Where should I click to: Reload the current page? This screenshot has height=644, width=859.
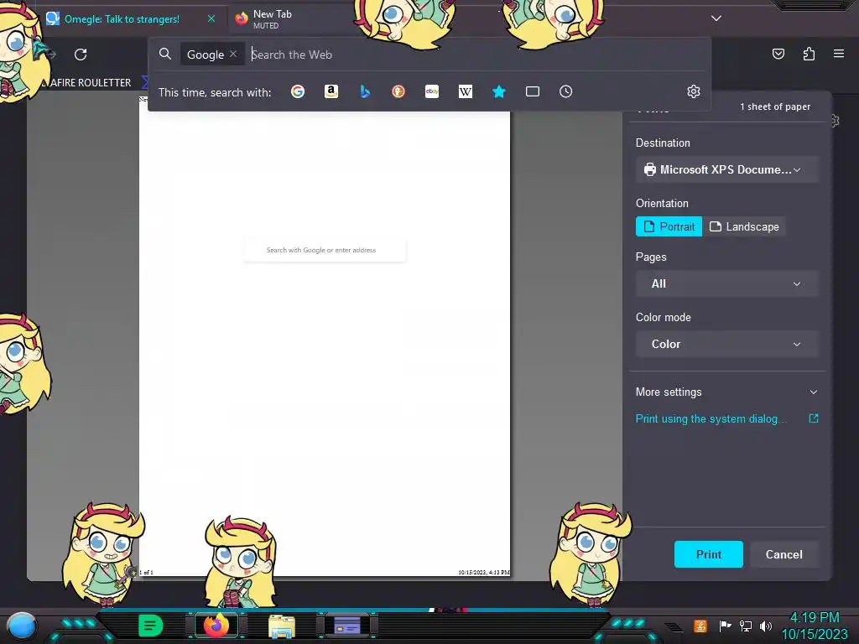81,55
